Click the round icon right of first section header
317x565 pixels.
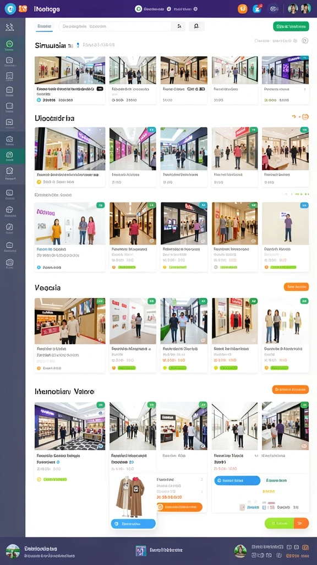tap(305, 41)
